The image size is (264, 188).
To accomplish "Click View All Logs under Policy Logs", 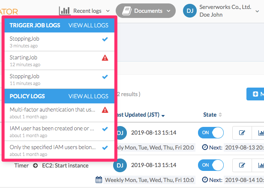I will tap(88, 96).
